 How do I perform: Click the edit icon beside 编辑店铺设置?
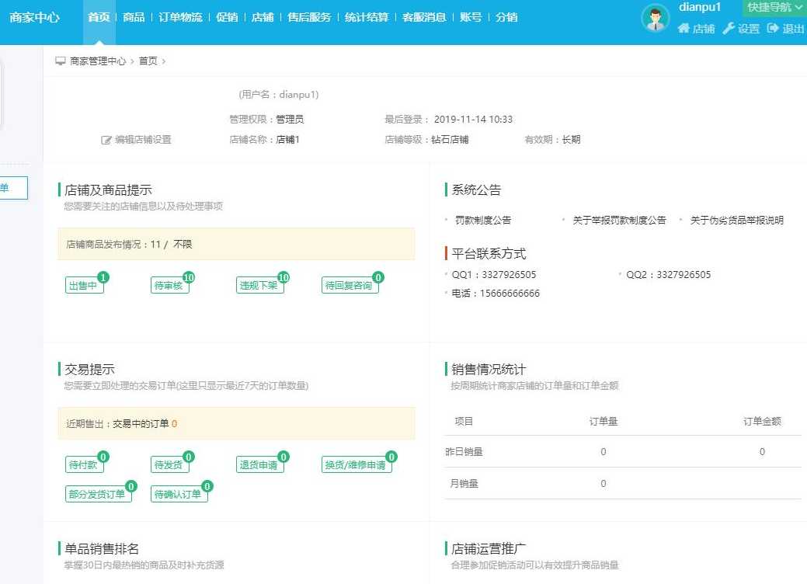106,141
